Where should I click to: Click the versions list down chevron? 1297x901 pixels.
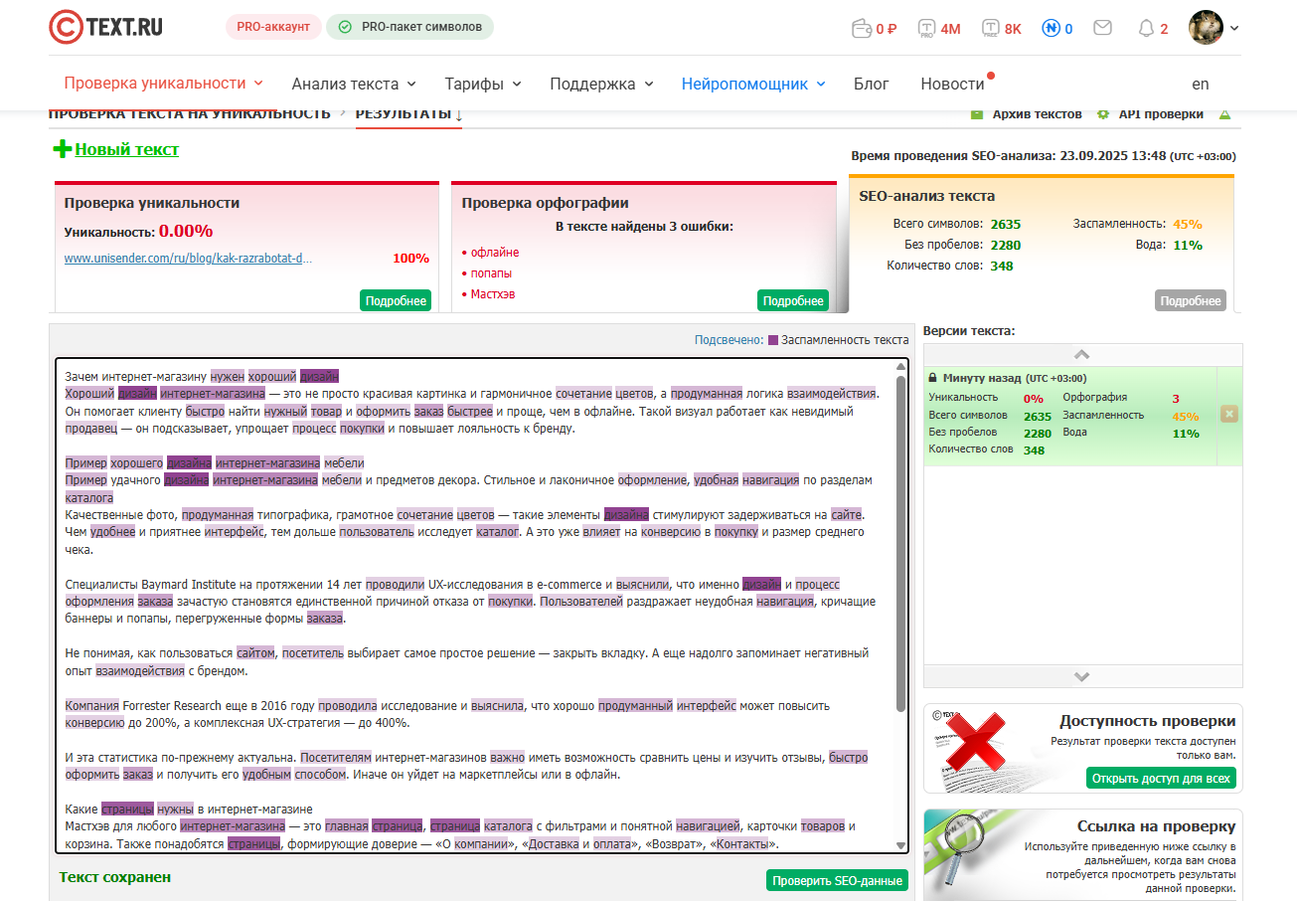[1082, 676]
